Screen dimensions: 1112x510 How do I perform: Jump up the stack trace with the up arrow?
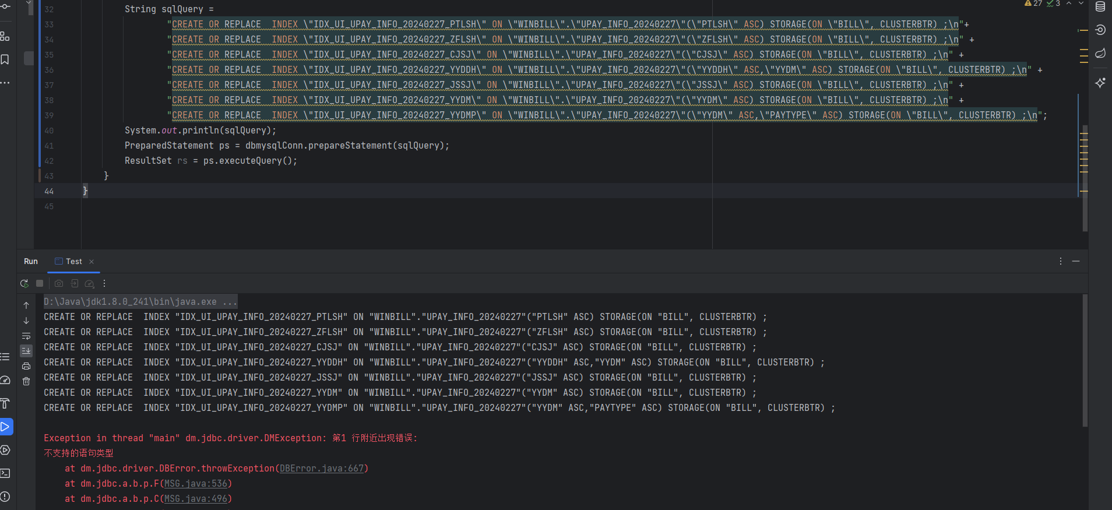tap(26, 305)
